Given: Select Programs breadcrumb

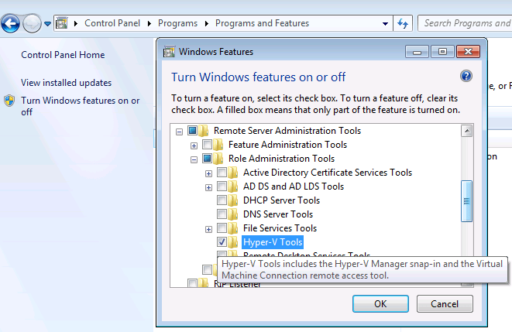Looking at the screenshot, I should coord(177,23).
